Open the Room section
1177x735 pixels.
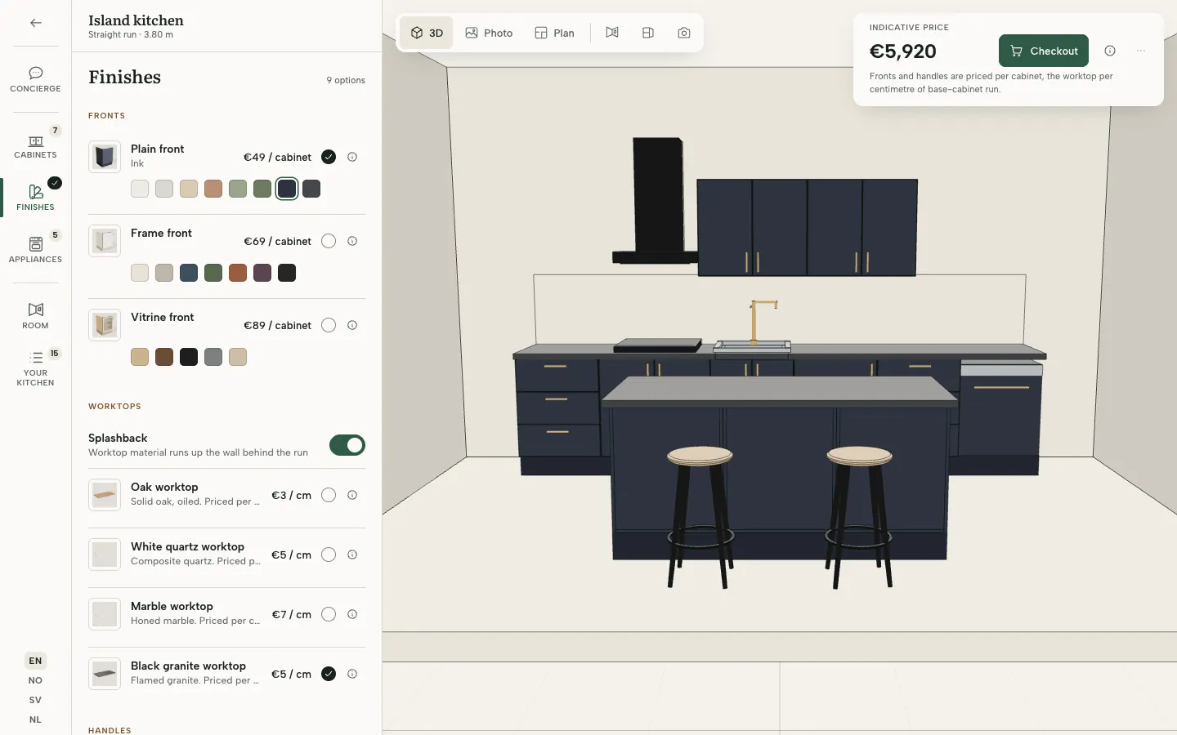pos(35,316)
